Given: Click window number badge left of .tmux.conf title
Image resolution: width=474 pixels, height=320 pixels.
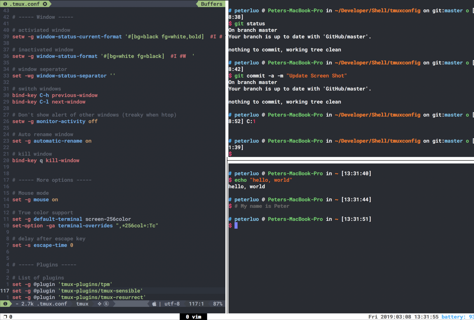Looking at the screenshot, I should 5,4.
